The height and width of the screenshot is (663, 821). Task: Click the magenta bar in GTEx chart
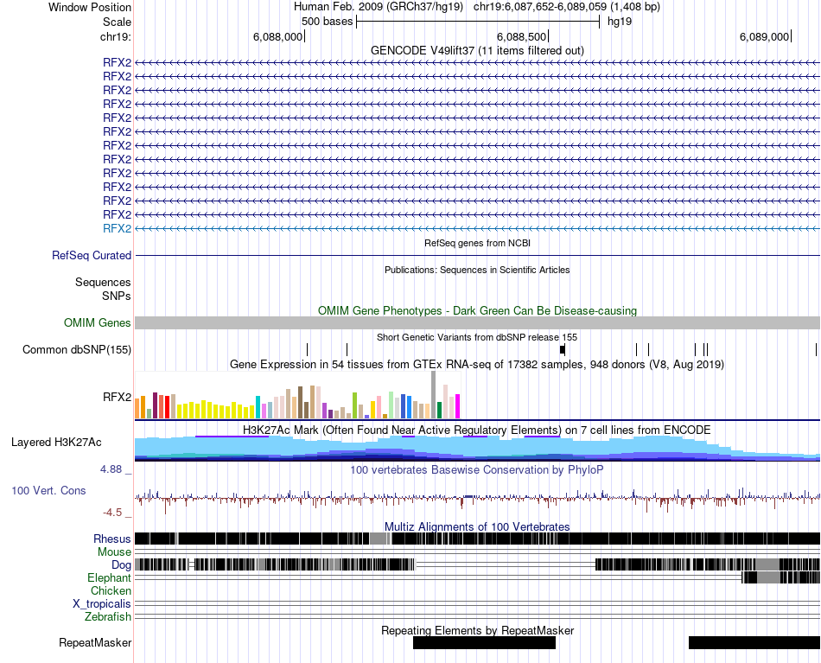[x=458, y=406]
